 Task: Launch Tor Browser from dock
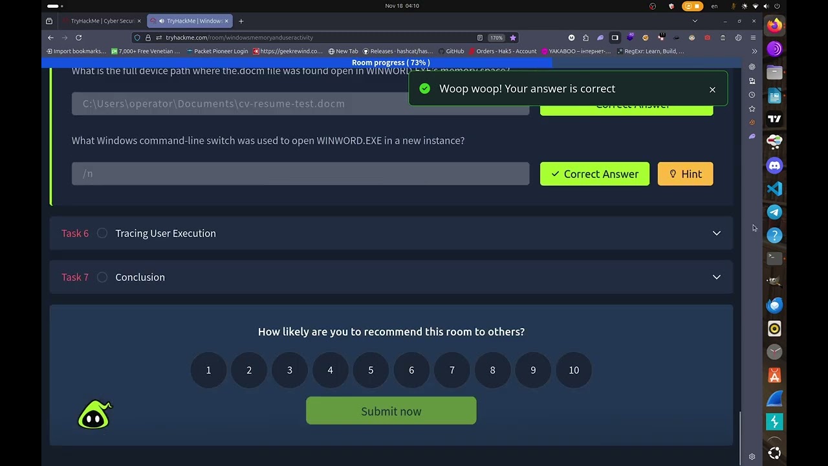tap(774, 49)
